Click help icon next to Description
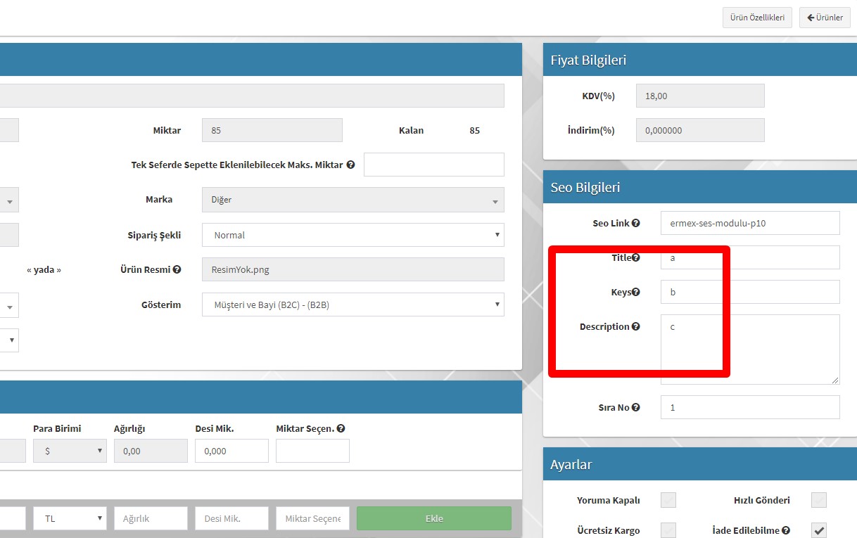 pos(636,326)
